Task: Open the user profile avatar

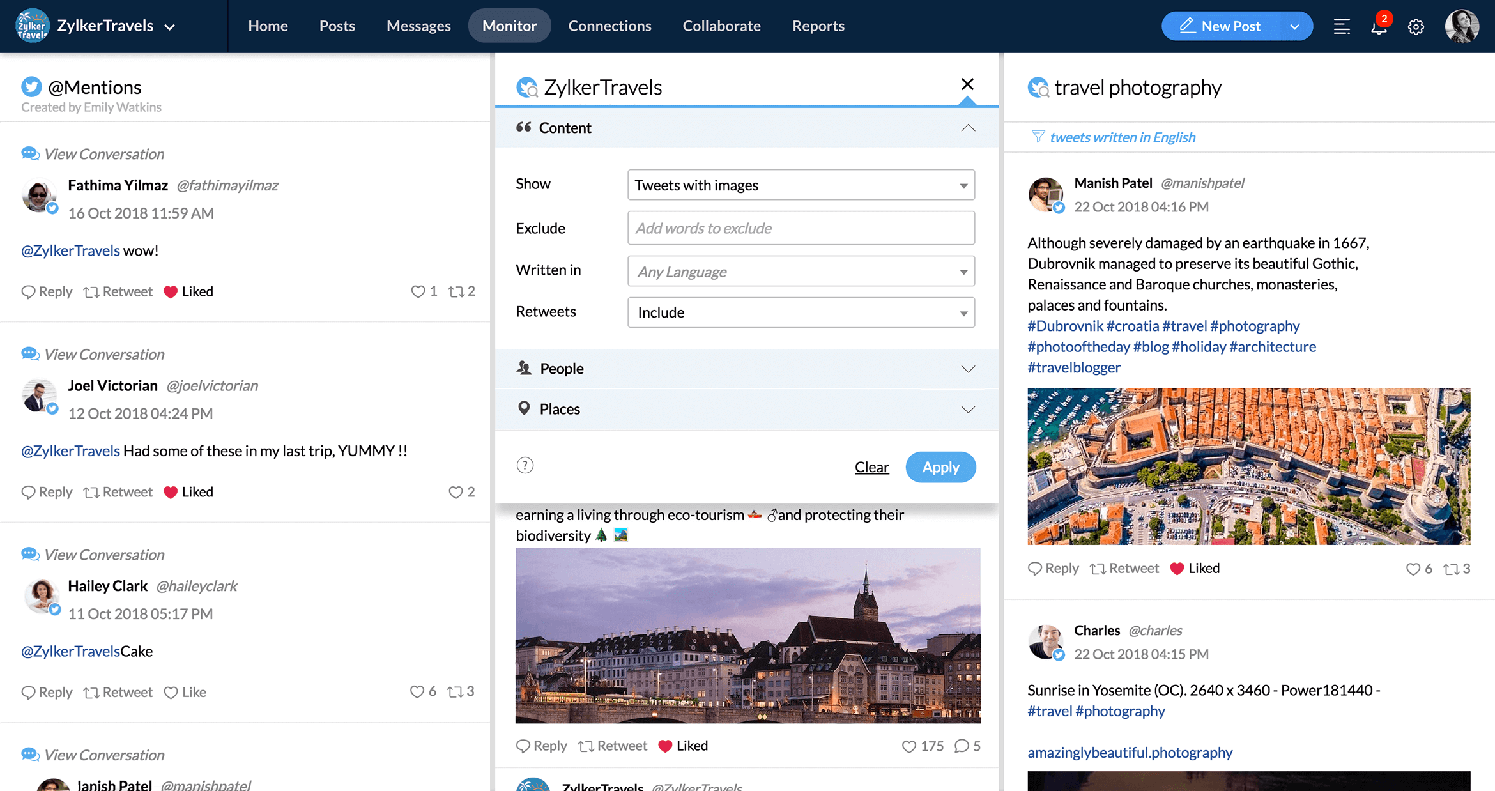Action: (x=1462, y=26)
